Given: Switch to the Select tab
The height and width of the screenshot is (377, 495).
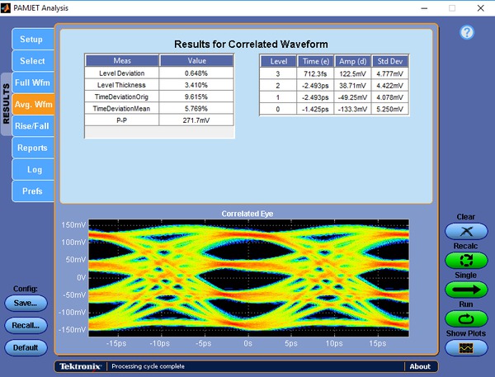Looking at the screenshot, I should (x=31, y=61).
